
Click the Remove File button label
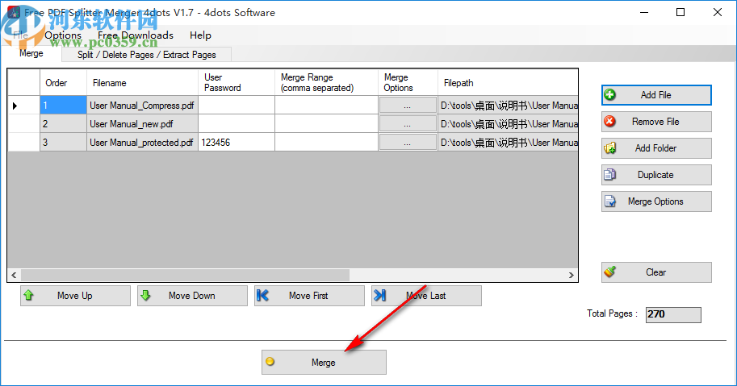coord(655,122)
